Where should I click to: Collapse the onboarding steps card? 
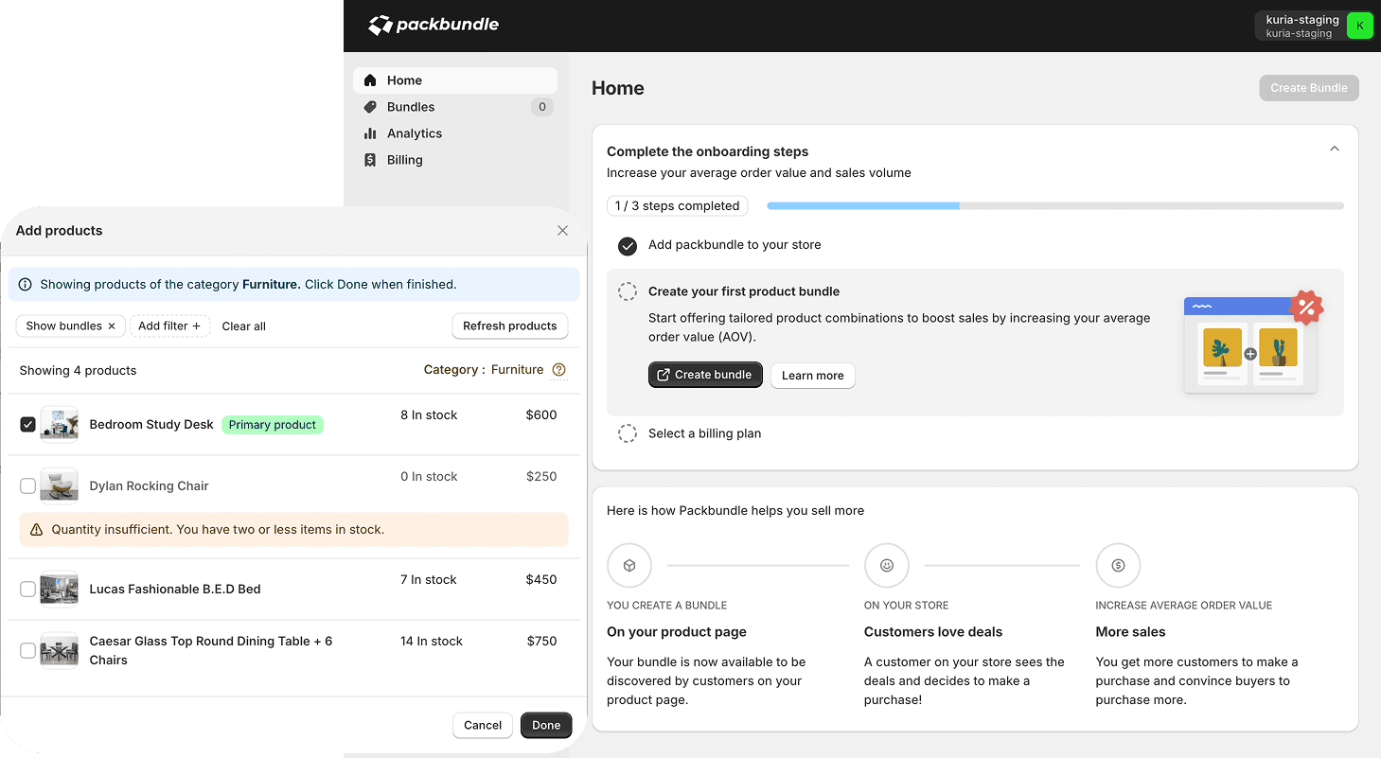click(1334, 150)
